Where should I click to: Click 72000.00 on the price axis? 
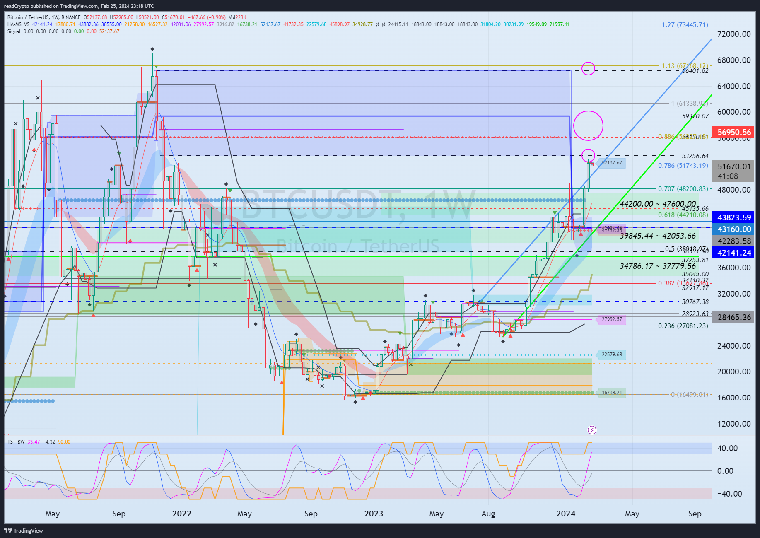point(733,34)
